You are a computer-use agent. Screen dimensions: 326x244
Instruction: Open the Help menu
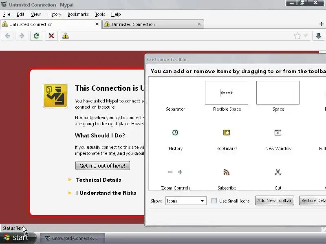click(116, 14)
